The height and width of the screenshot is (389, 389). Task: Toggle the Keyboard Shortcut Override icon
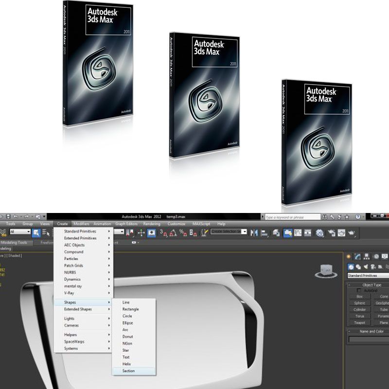pyautogui.click(x=152, y=233)
